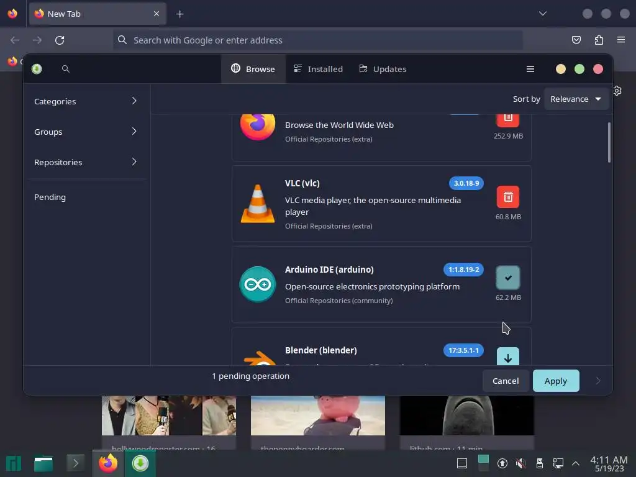Image resolution: width=636 pixels, height=477 pixels.
Task: Click the Arduino IDE app icon
Action: pyautogui.click(x=258, y=284)
